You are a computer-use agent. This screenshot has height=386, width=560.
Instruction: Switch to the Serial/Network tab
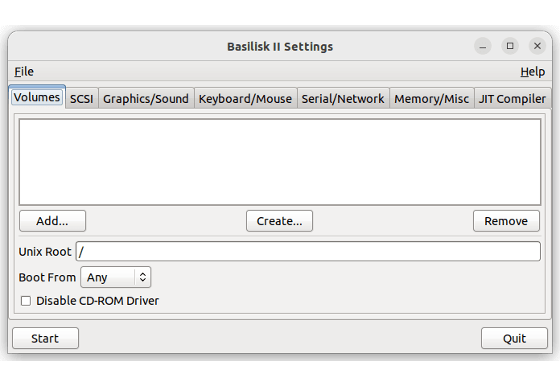coord(343,99)
